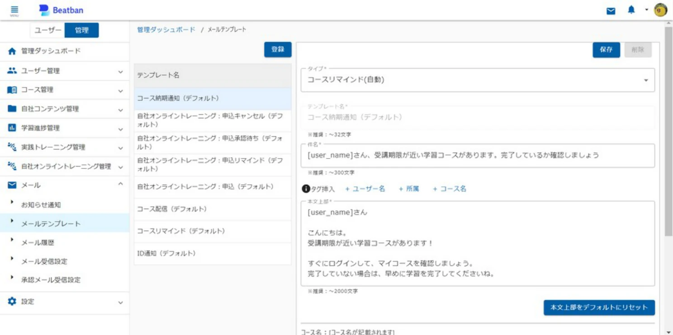Viewport: 673px width, 335px height.
Task: Open the hamburger MENU icon
Action: (x=14, y=10)
